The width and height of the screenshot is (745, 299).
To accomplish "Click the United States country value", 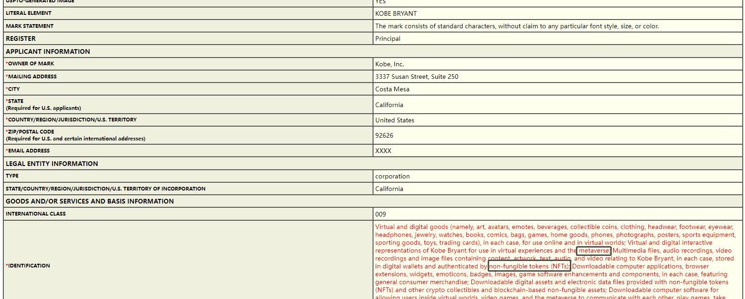I will click(395, 120).
